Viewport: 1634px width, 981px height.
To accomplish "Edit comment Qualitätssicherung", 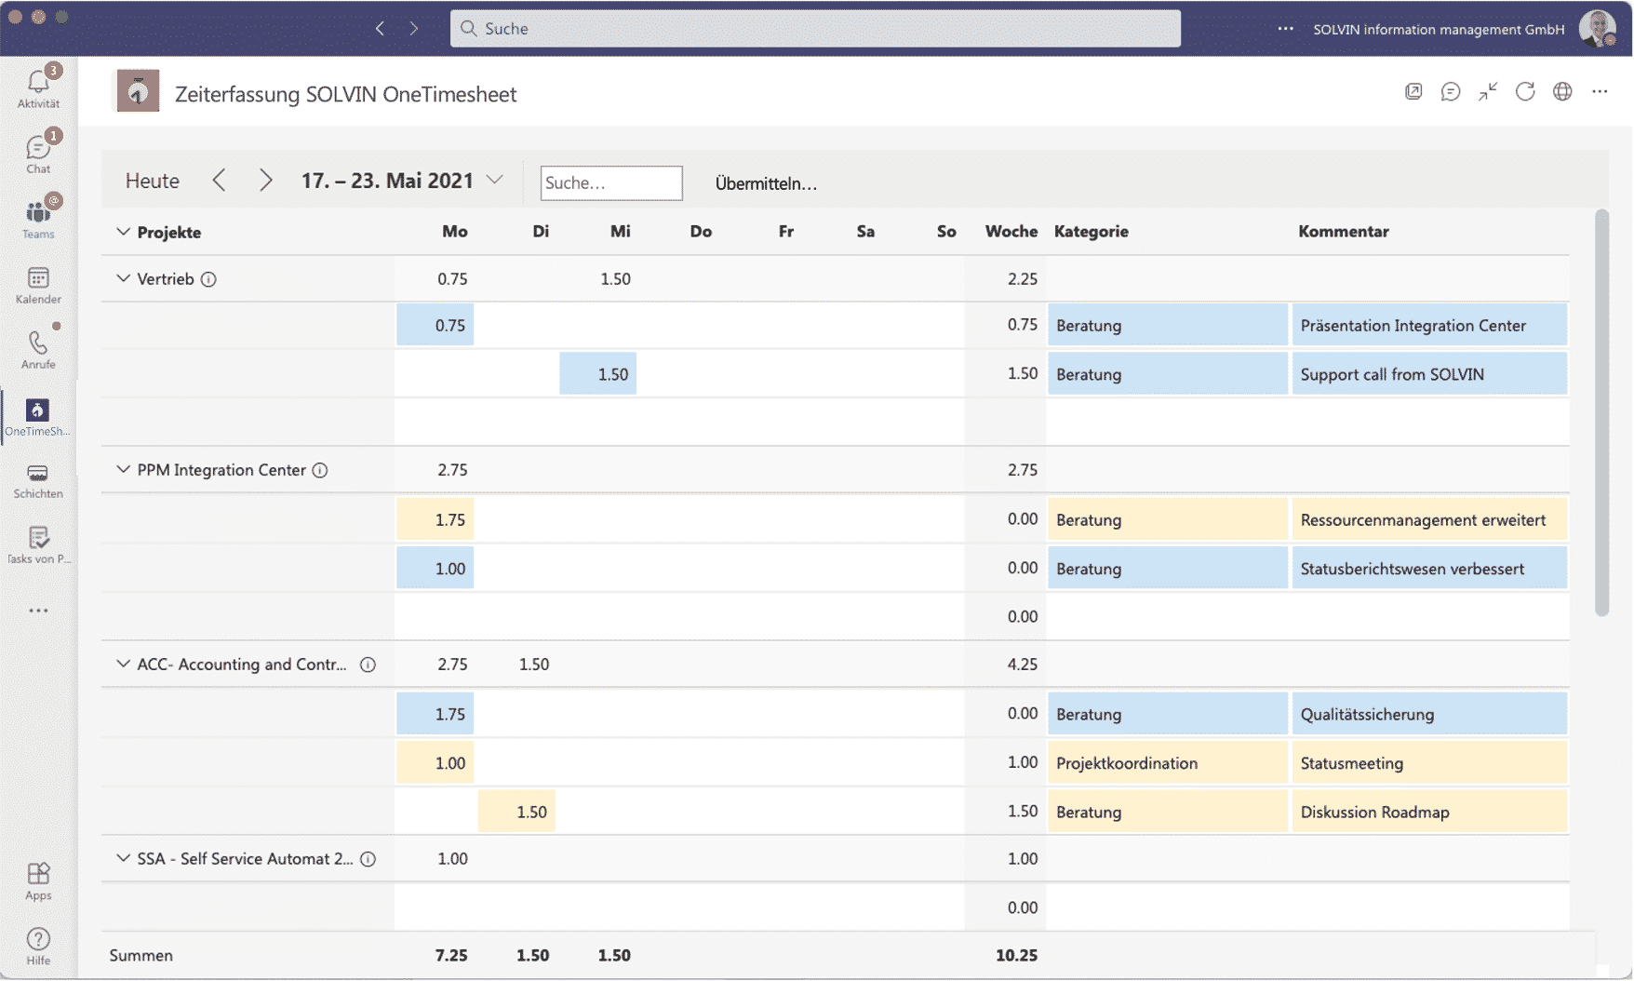I will pos(1429,715).
